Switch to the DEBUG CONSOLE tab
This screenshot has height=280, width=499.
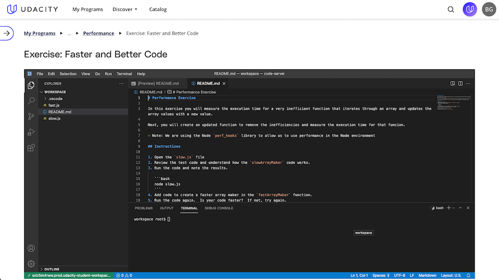click(x=218, y=208)
